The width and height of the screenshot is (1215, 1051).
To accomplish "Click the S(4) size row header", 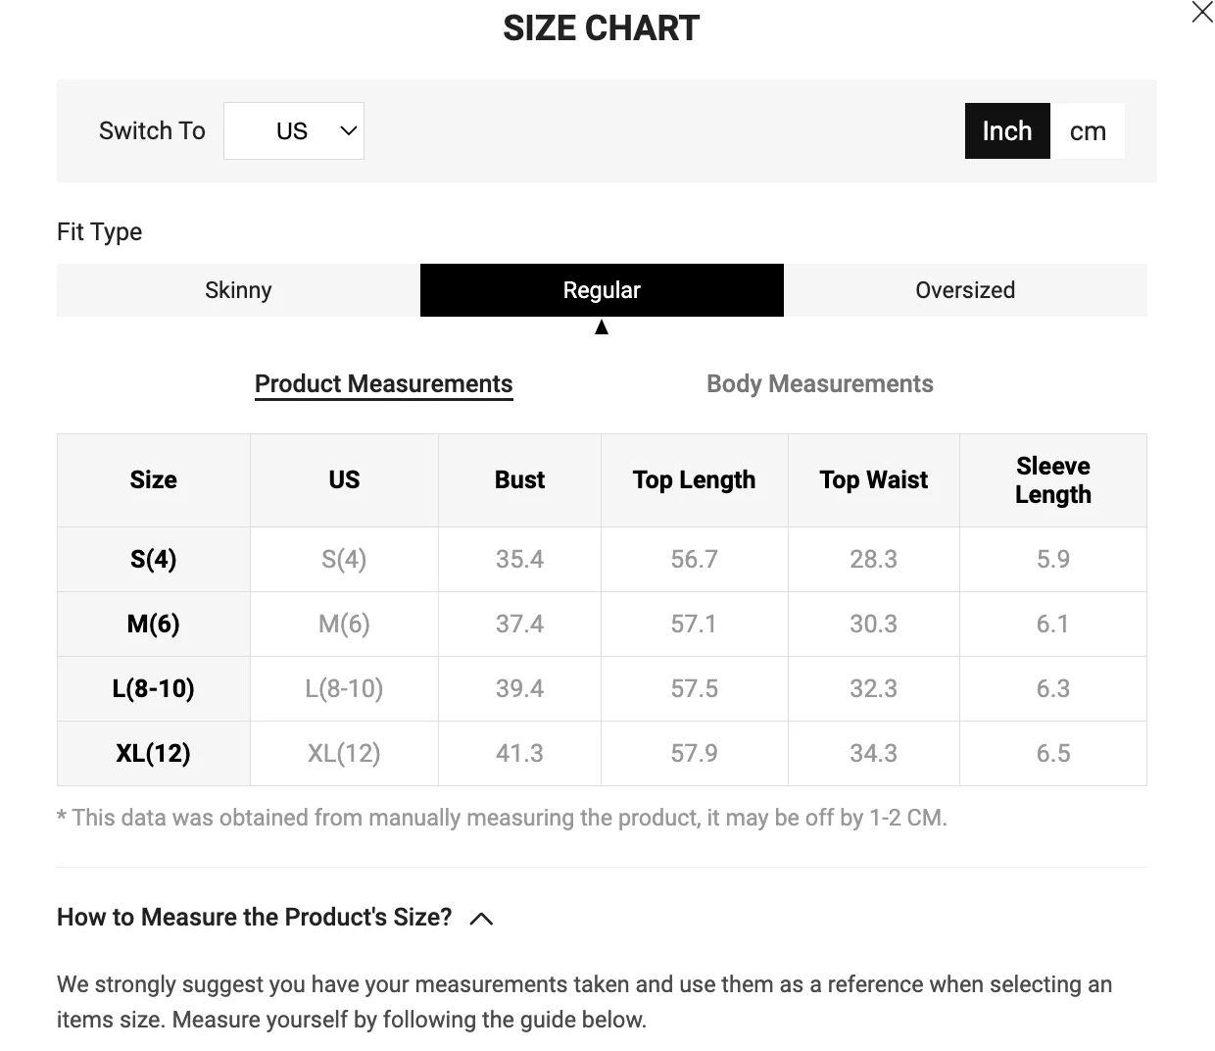I will [154, 559].
